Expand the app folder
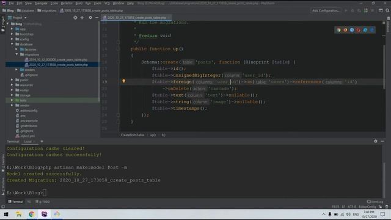The image size is (391, 220). pos(12,29)
